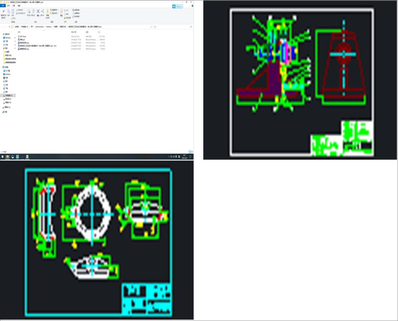Select the Music item under This PC

coord(6,92)
